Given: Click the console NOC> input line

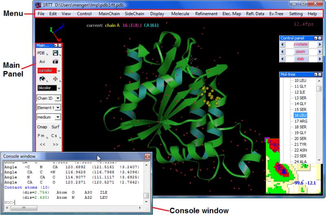Looking at the screenshot, I should coord(74,202).
